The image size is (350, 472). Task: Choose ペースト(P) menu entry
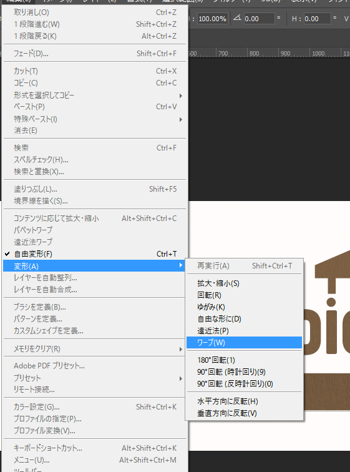[94, 107]
